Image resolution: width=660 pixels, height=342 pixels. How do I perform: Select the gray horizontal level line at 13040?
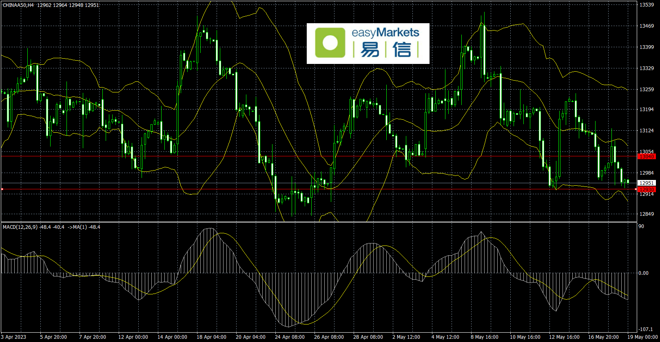click(318, 156)
